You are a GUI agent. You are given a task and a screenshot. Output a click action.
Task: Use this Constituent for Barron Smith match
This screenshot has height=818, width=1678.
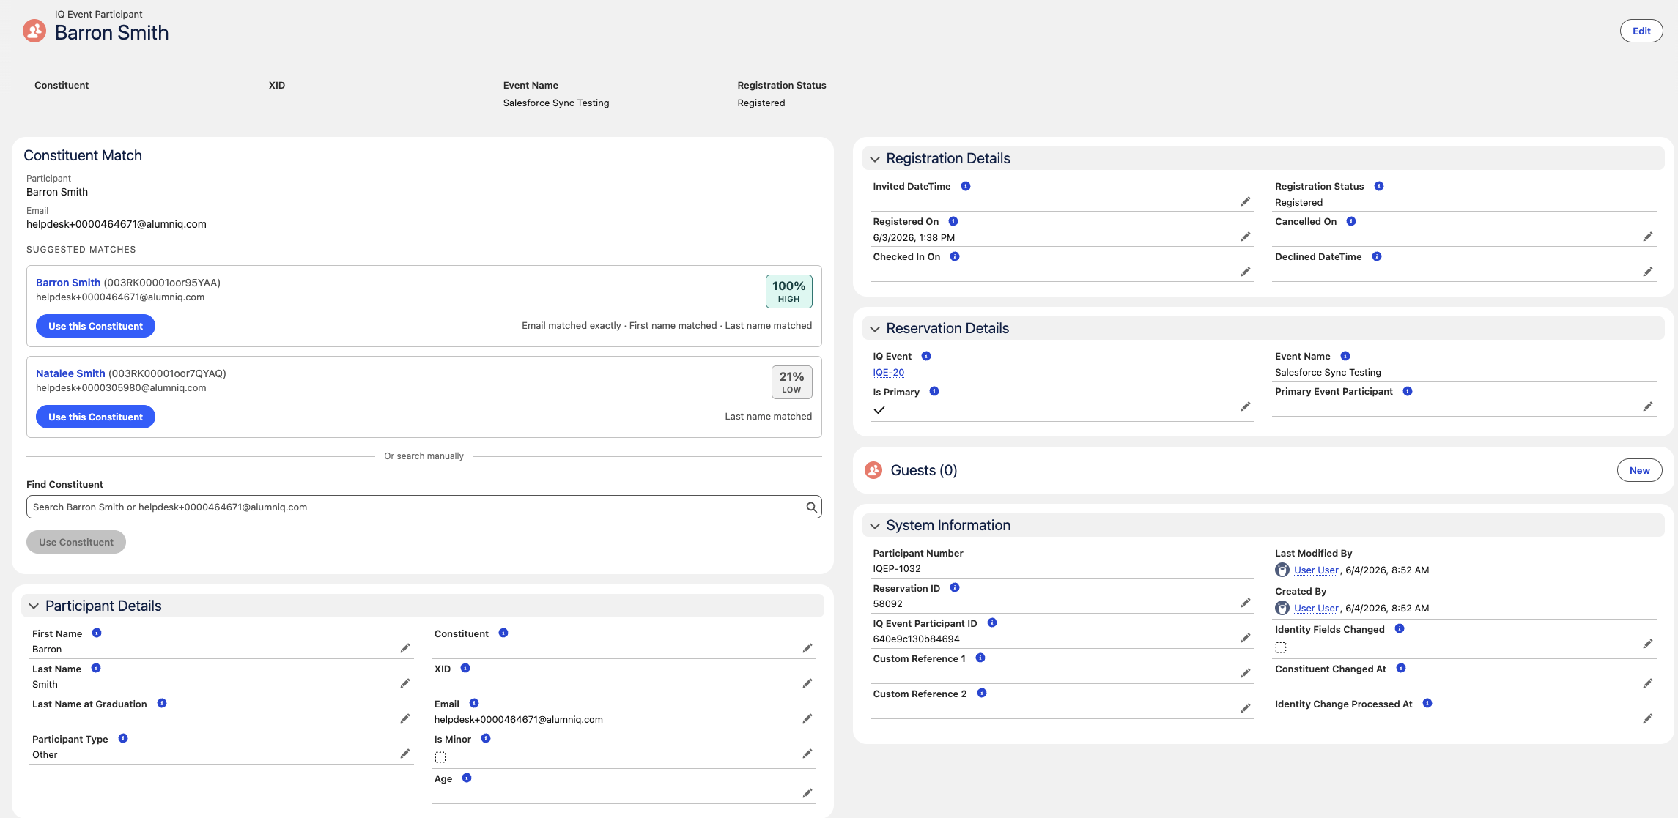click(x=95, y=326)
